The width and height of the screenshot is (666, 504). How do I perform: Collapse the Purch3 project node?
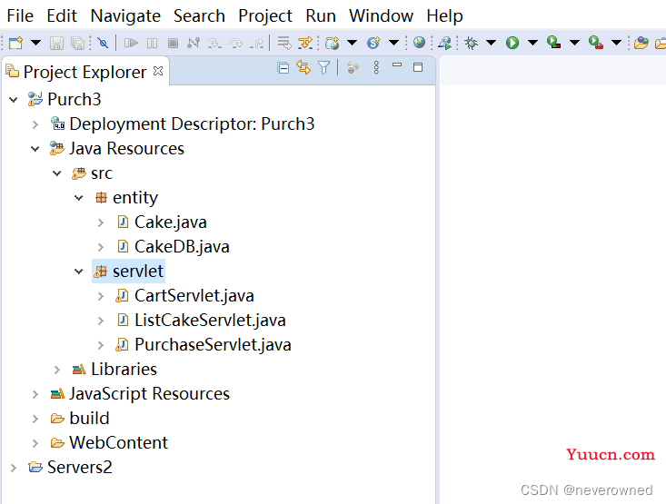pos(14,100)
